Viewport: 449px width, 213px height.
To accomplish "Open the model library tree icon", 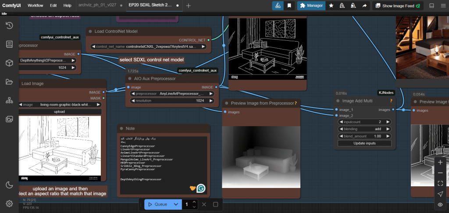I will [x=9, y=100].
